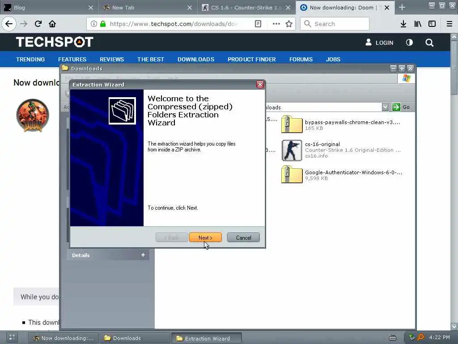
Task: Click the green tray icon beside the clock
Action: point(412,338)
